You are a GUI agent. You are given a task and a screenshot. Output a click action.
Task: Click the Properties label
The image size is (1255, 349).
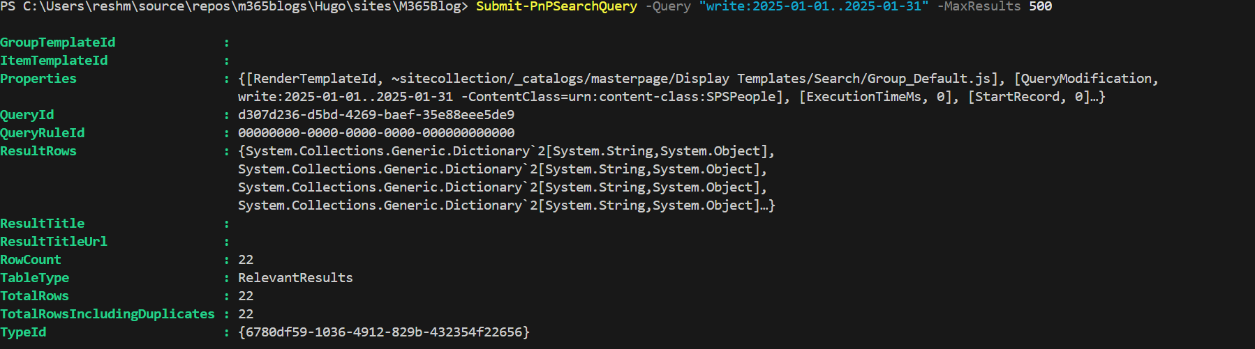pyautogui.click(x=38, y=79)
